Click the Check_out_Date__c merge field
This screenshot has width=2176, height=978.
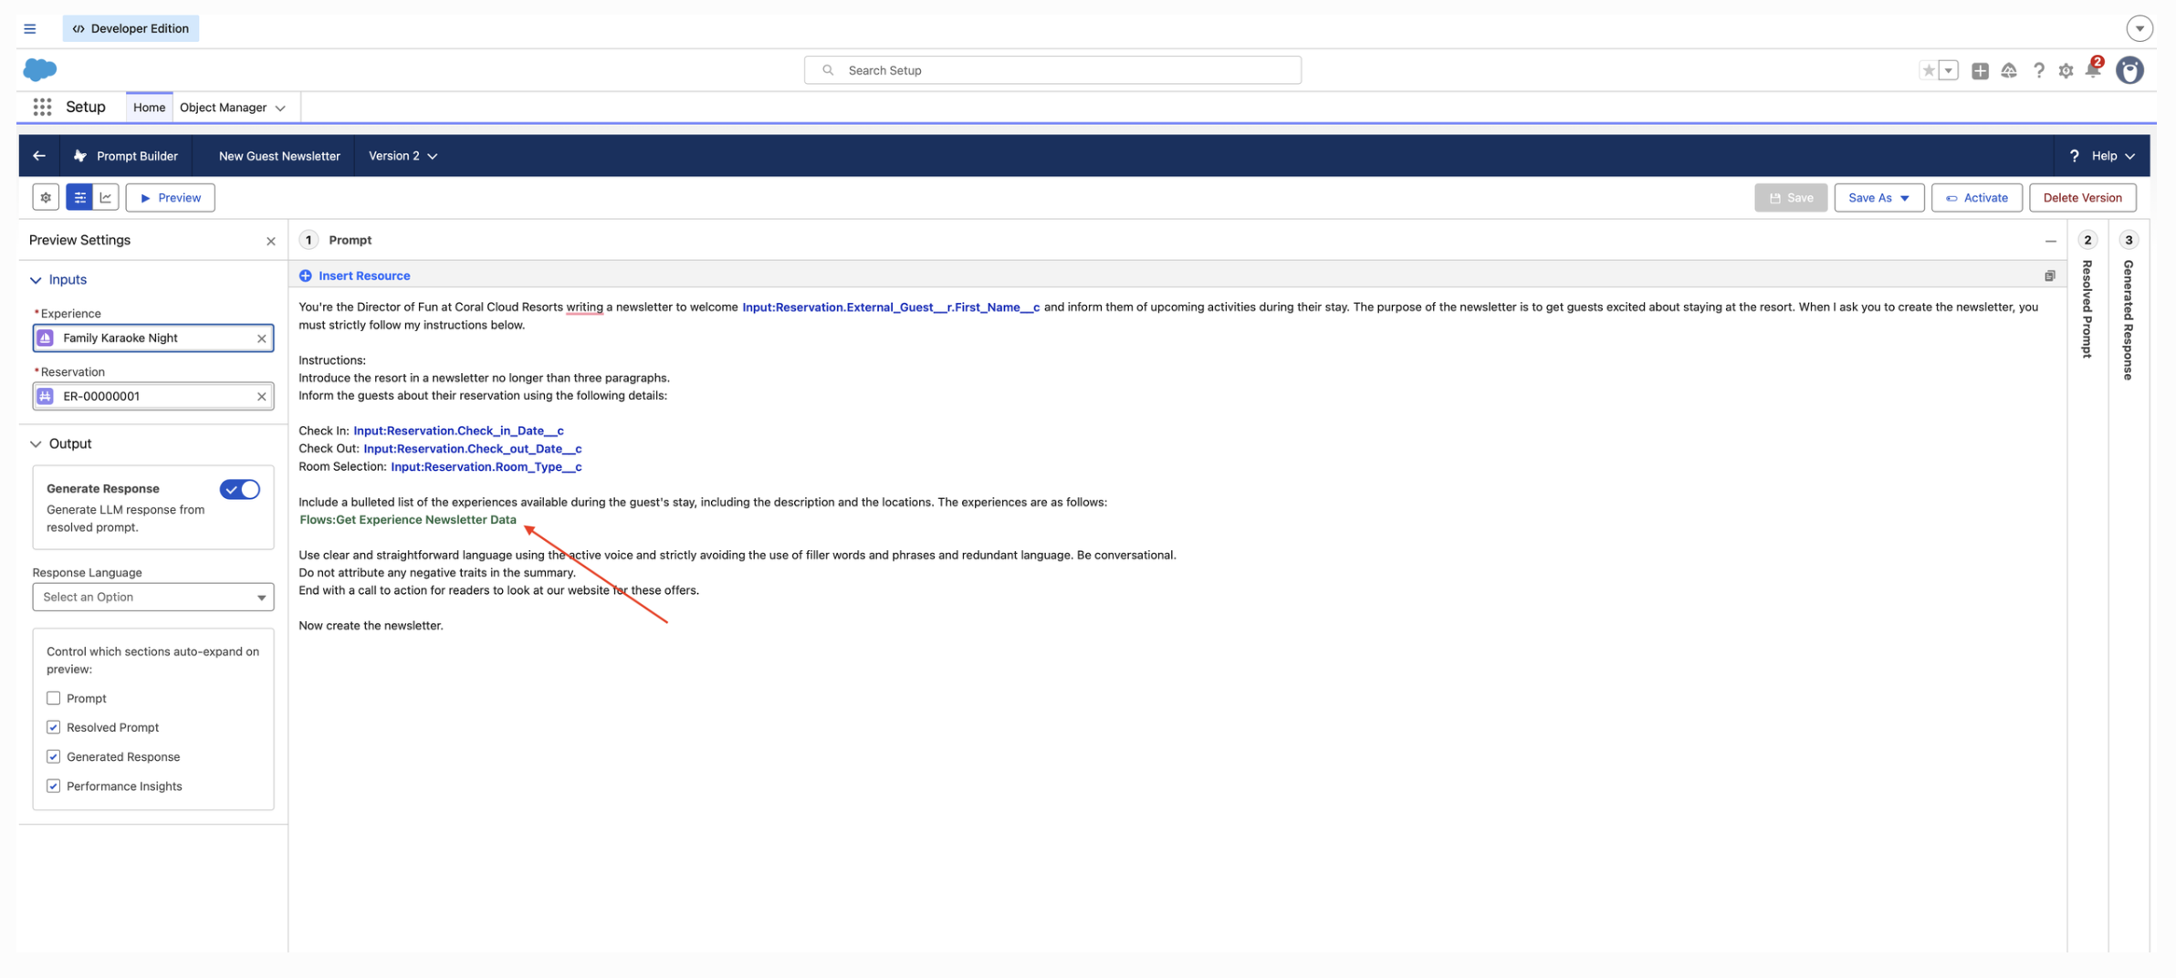pyautogui.click(x=473, y=449)
